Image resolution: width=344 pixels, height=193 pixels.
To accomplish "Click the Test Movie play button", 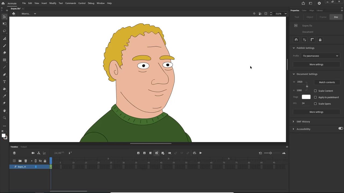I will (319, 3).
